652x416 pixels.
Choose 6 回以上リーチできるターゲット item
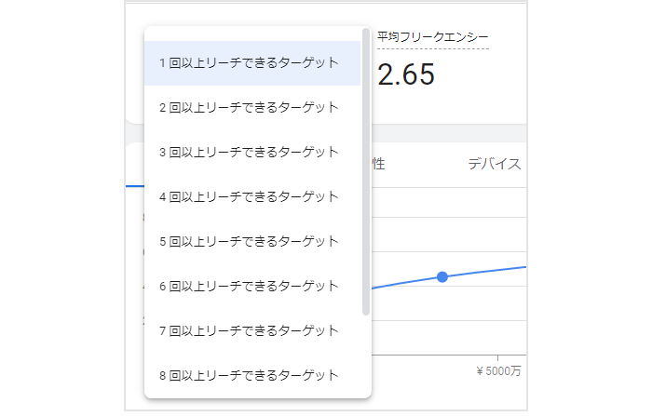click(252, 287)
